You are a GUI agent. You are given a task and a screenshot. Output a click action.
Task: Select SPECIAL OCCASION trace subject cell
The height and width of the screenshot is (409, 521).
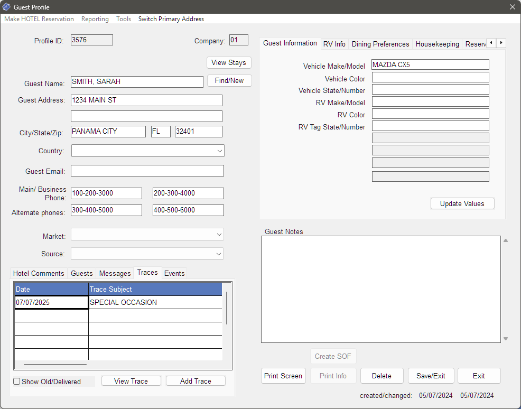155,302
